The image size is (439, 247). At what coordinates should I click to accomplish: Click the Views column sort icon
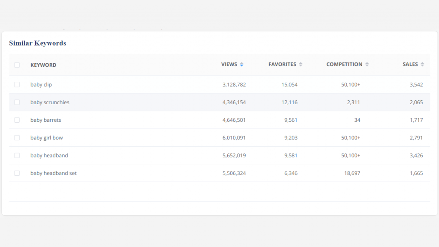coord(242,64)
